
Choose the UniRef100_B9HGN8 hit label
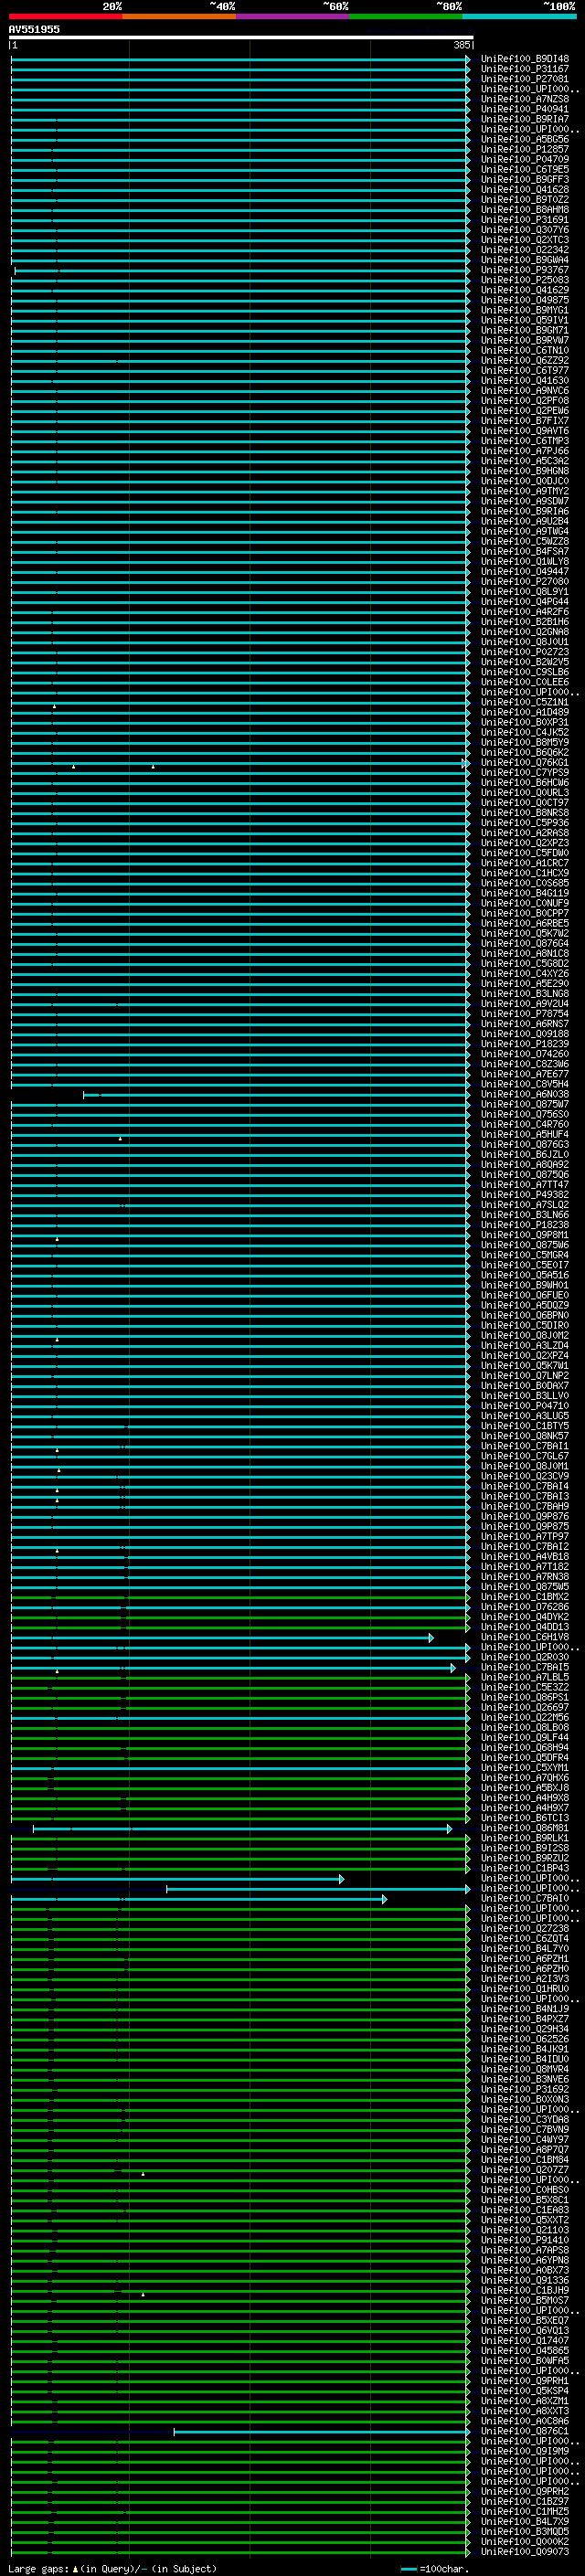(x=525, y=471)
